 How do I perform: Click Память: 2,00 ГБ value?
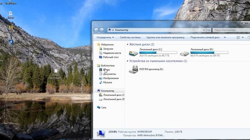[178, 132]
